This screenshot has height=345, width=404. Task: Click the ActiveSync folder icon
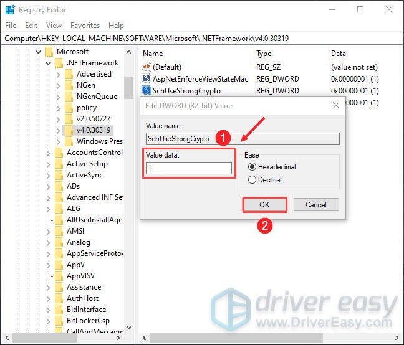pos(59,175)
